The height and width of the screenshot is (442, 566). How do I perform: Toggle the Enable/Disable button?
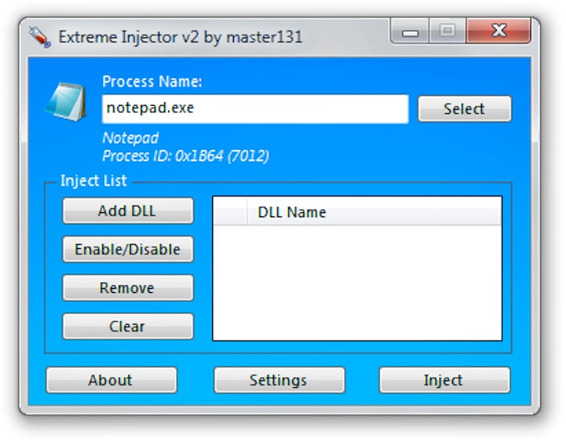pos(127,249)
